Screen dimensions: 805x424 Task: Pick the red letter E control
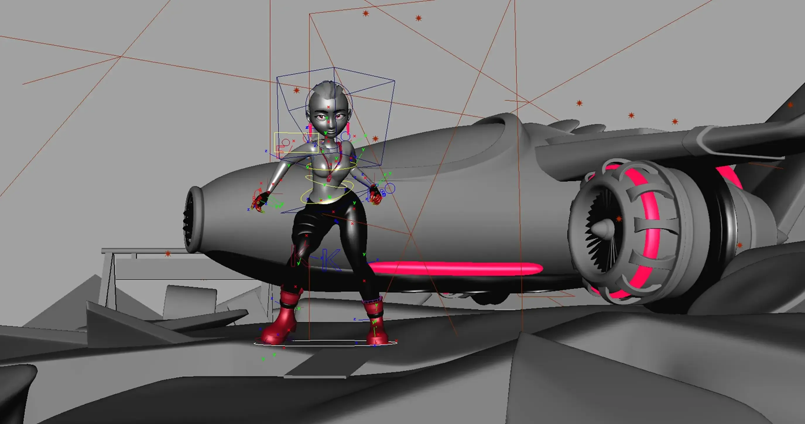pyautogui.click(x=280, y=153)
